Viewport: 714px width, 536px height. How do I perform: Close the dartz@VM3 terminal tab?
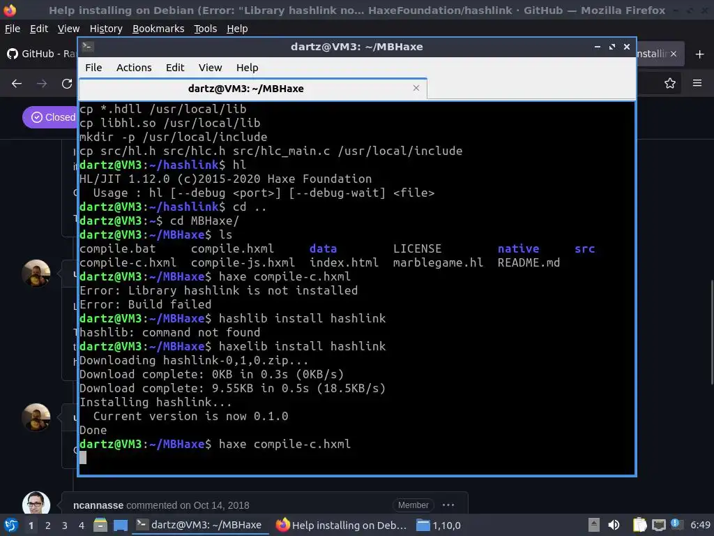pyautogui.click(x=416, y=88)
